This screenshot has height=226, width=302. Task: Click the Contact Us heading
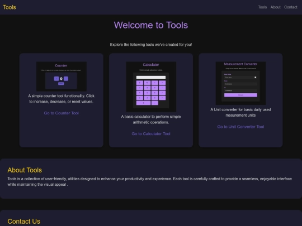[24, 222]
